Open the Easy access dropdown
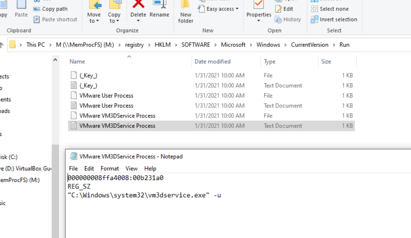Image resolution: width=411 pixels, height=238 pixels. [x=218, y=8]
